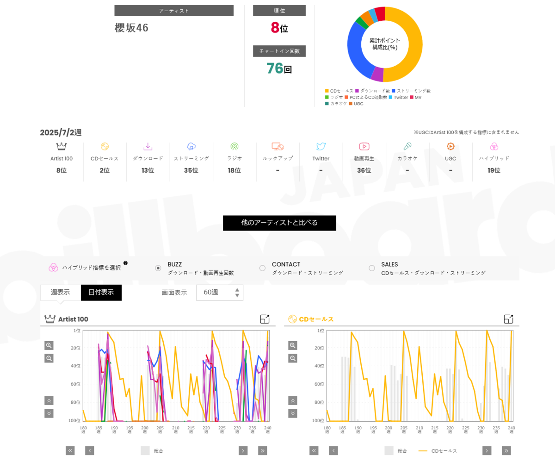Switch to 週表示 tab
This screenshot has height=456, width=555.
pos(61,293)
